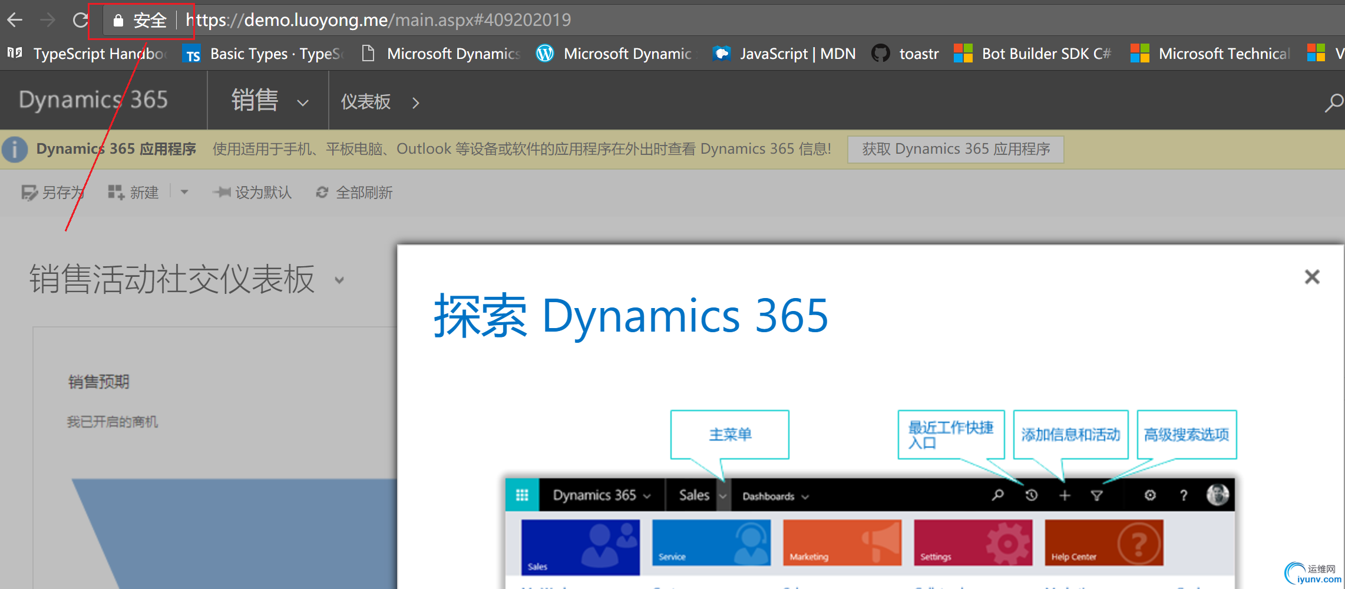Click 获取 Dynamics 365 应用程序 button

(x=956, y=149)
